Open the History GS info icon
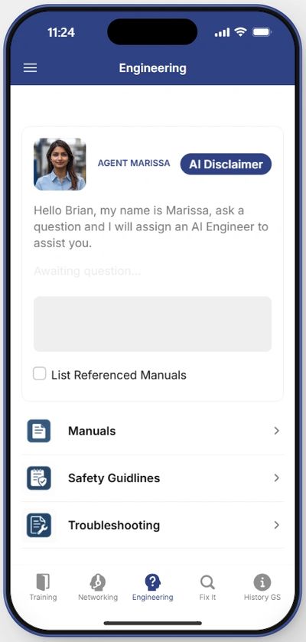This screenshot has width=306, height=642. [x=262, y=582]
